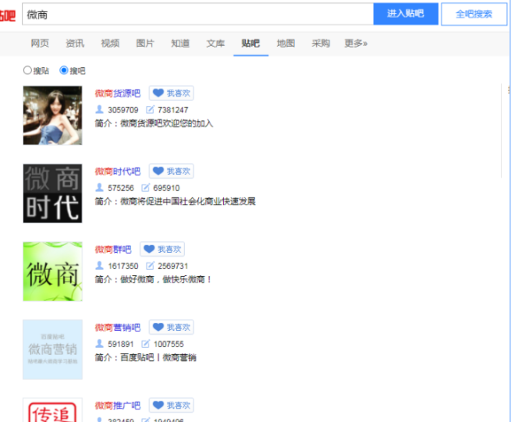The image size is (511, 422).
Task: Open the 微商营销吧 link
Action: pyautogui.click(x=118, y=328)
